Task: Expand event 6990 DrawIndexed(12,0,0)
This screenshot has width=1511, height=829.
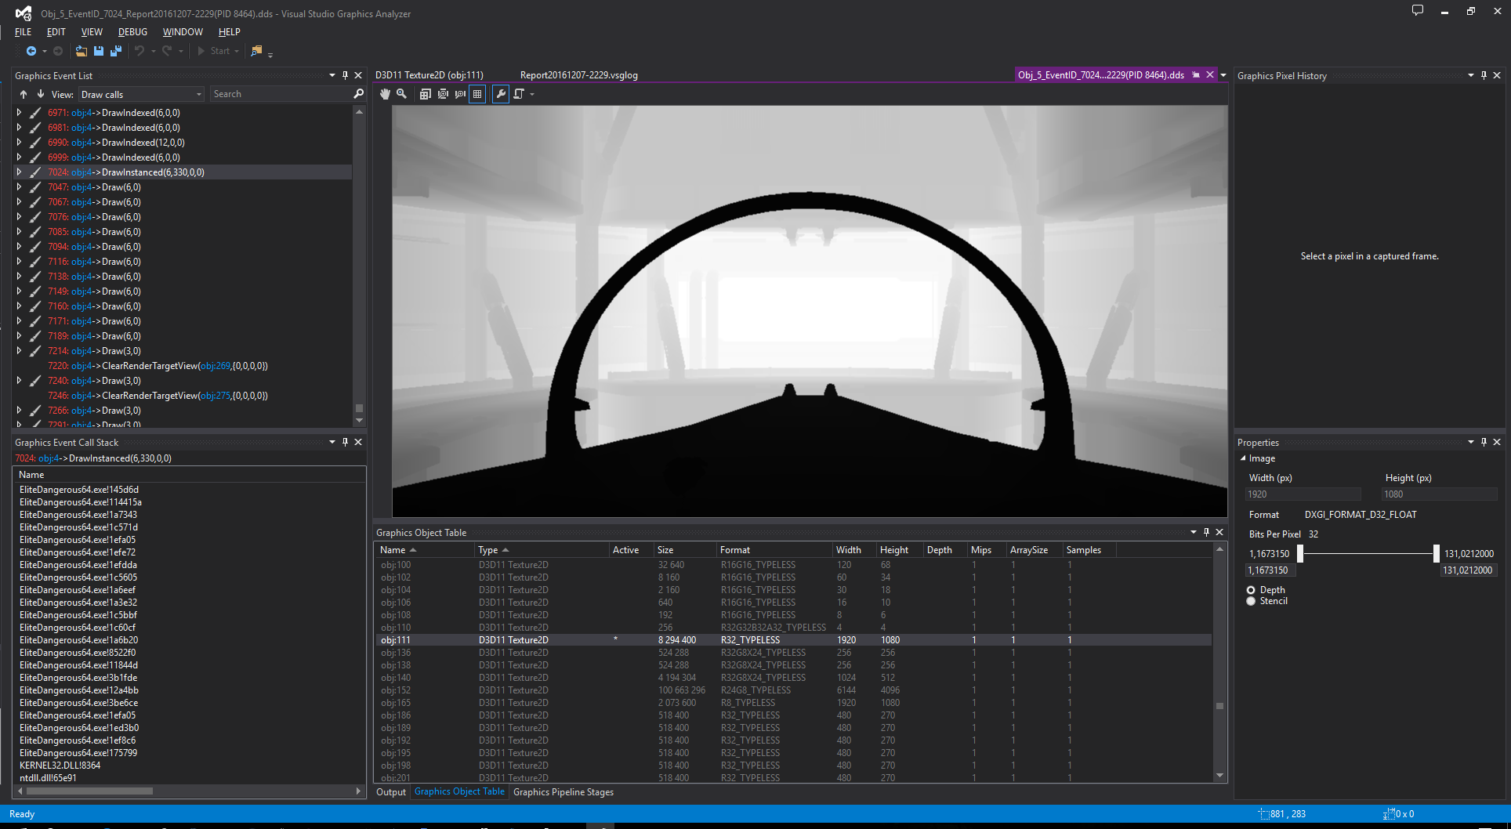Action: (19, 143)
